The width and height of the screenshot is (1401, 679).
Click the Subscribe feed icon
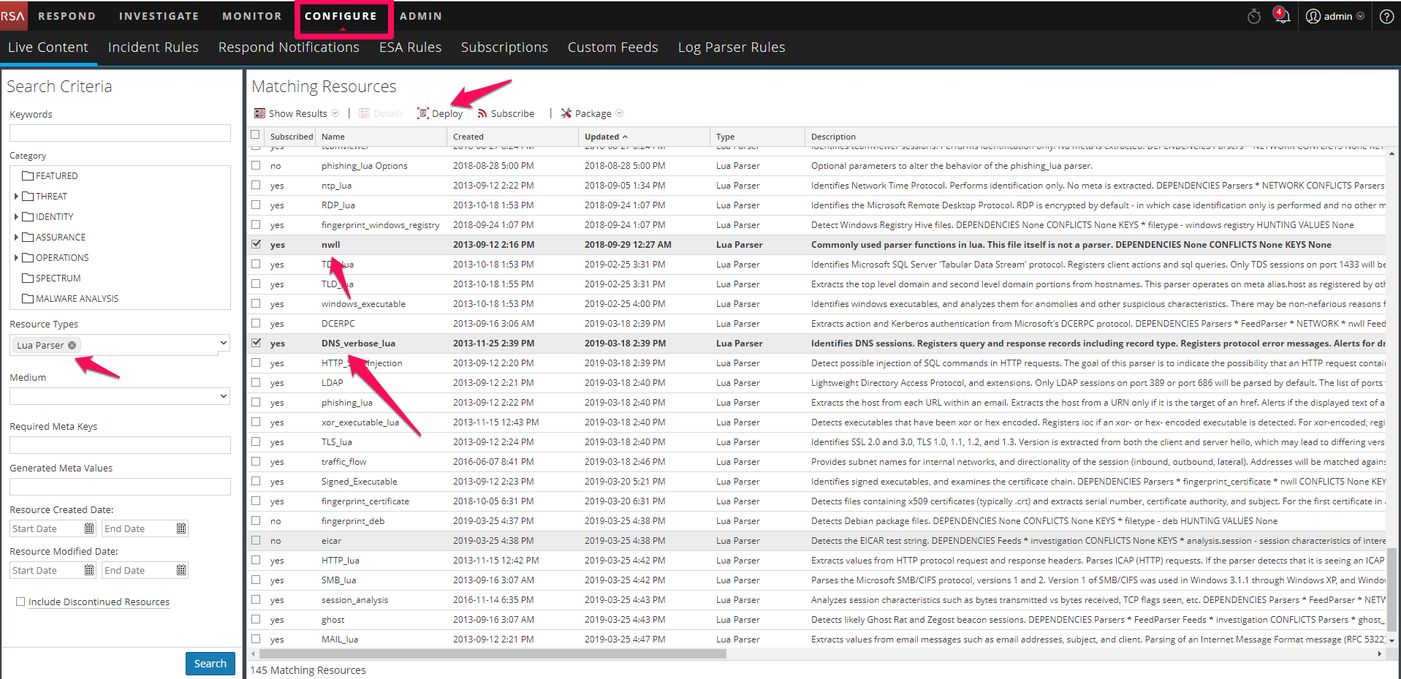(482, 113)
